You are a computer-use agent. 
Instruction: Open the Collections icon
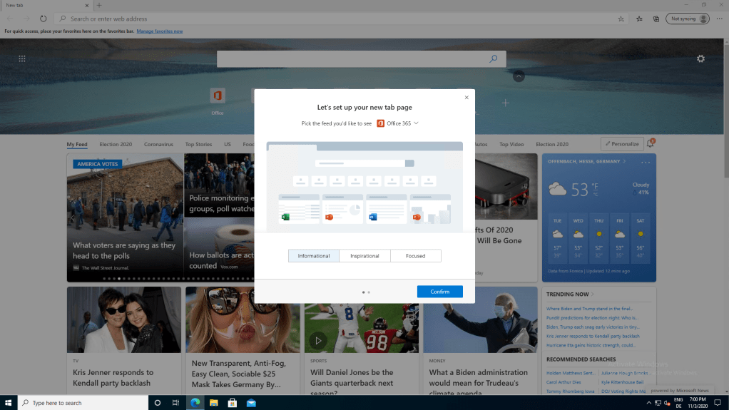(656, 19)
